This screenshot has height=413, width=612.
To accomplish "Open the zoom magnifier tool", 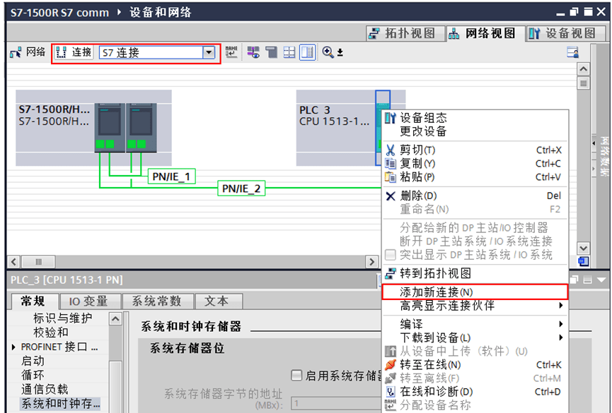I will coord(326,52).
